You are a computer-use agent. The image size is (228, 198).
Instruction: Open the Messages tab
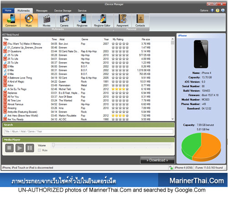[x=42, y=11]
